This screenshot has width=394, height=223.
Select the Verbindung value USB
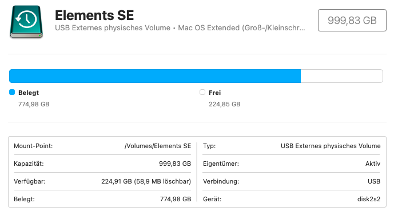374,181
